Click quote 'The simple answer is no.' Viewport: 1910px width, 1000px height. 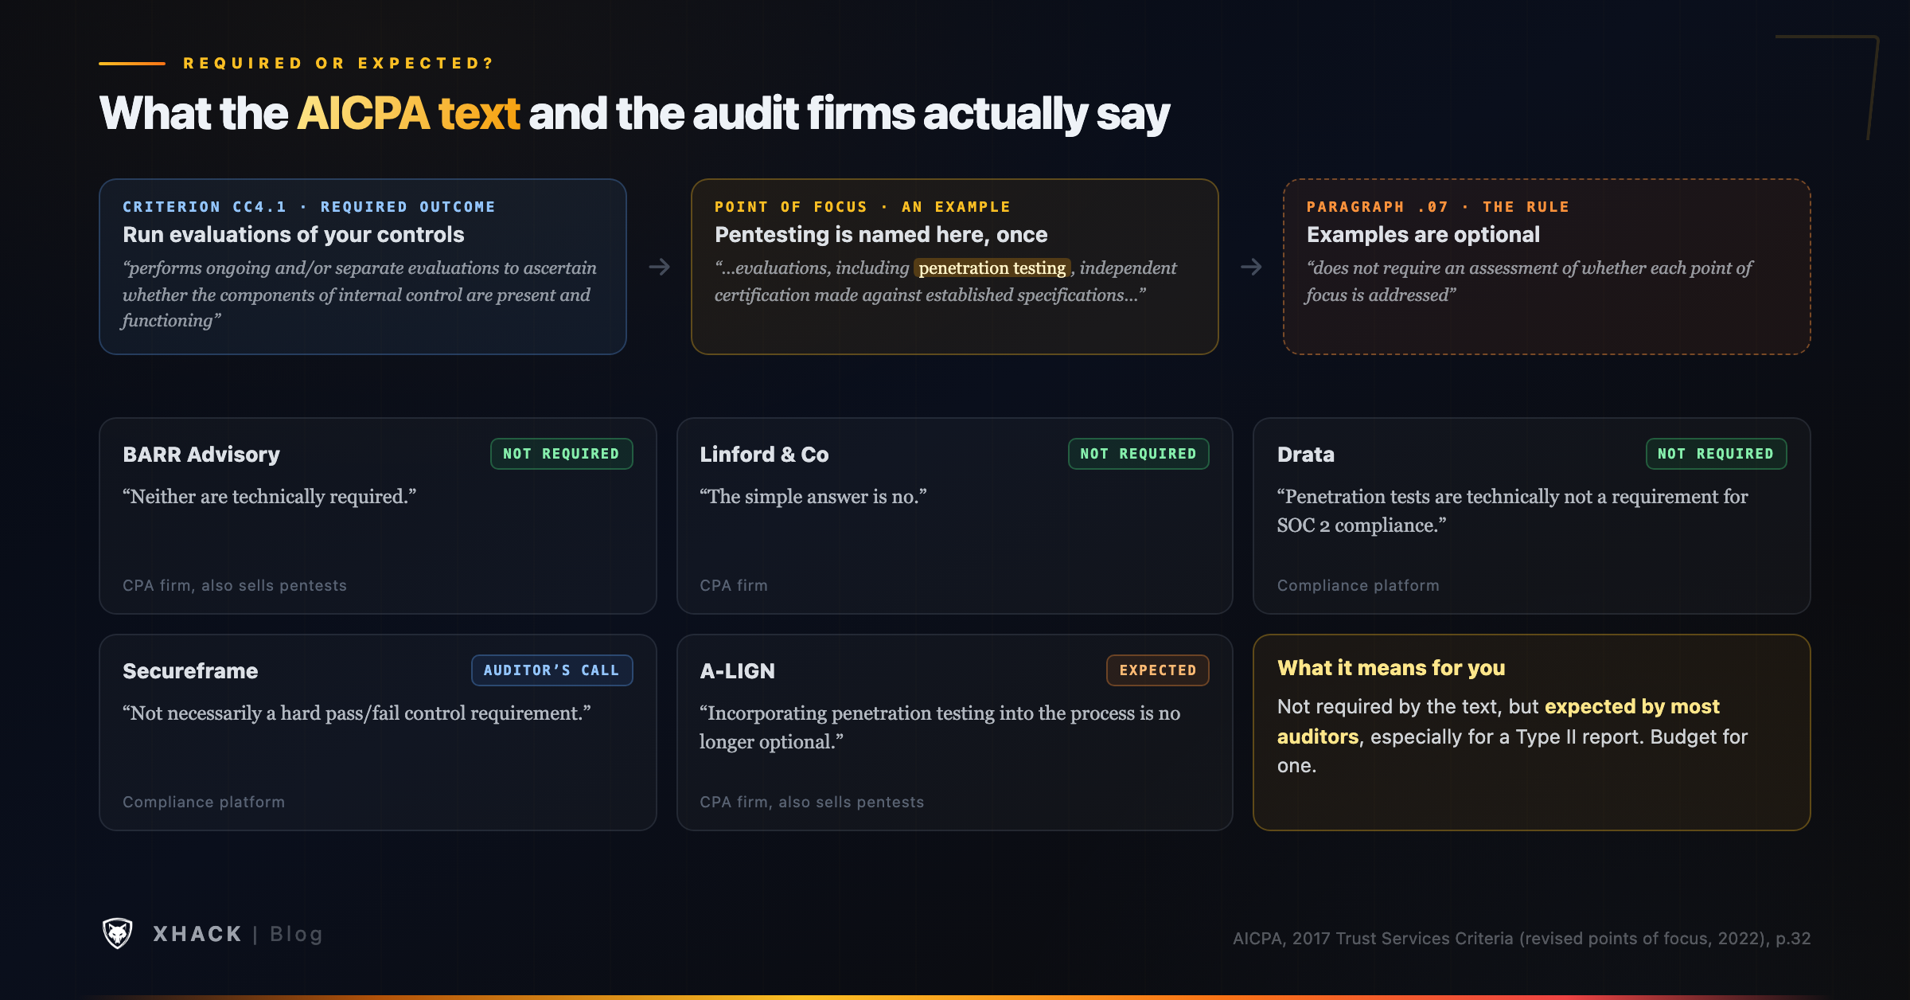pos(813,497)
